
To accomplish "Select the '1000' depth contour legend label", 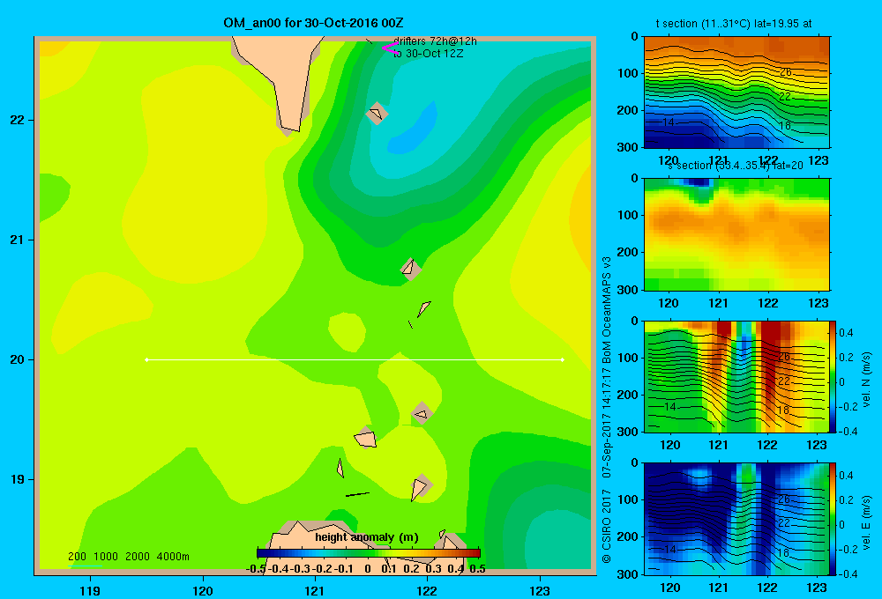I will (x=106, y=557).
